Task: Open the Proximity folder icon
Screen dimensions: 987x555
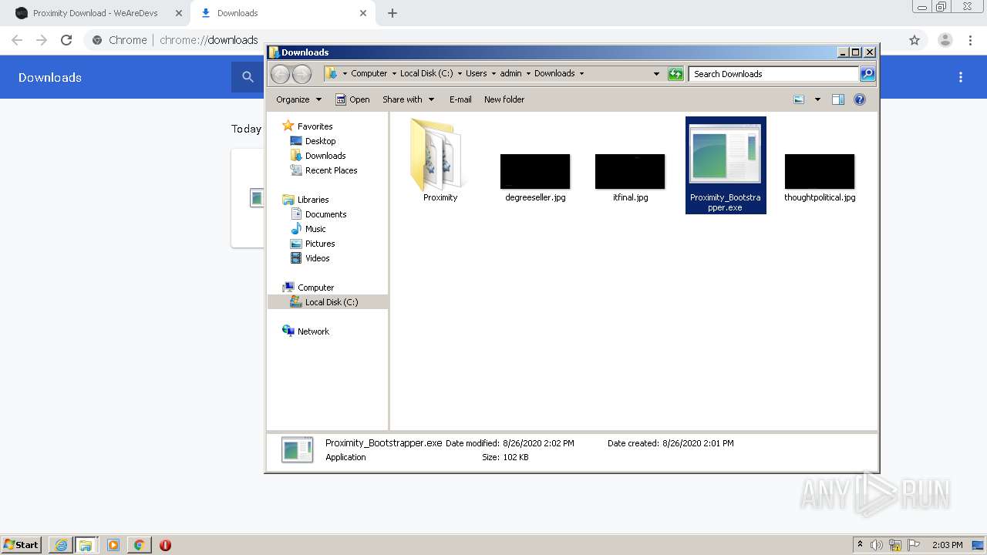Action: pos(440,156)
